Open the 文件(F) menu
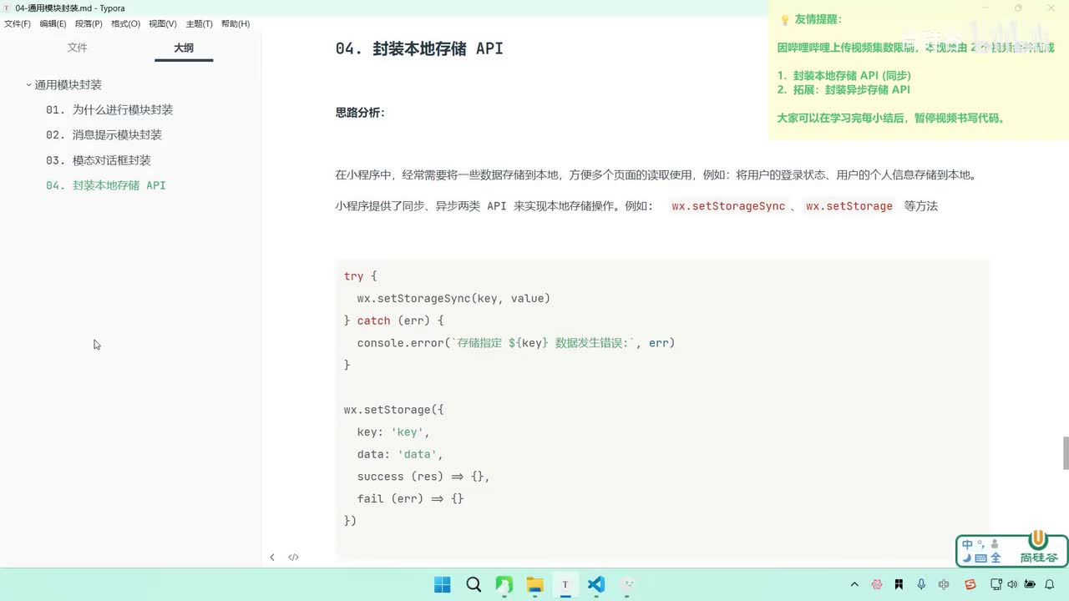Viewport: 1069px width, 601px height. 17,23
